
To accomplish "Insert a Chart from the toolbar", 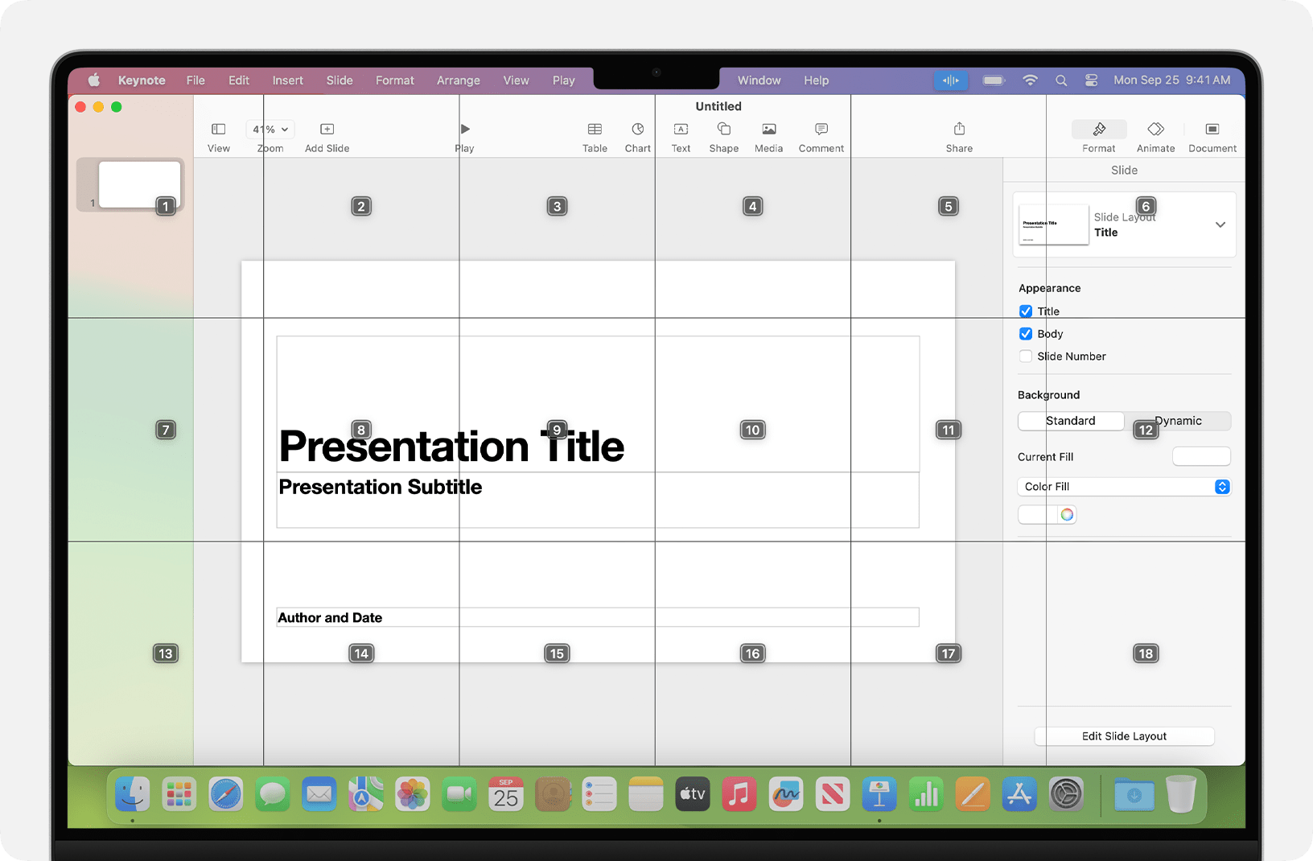I will coord(638,130).
